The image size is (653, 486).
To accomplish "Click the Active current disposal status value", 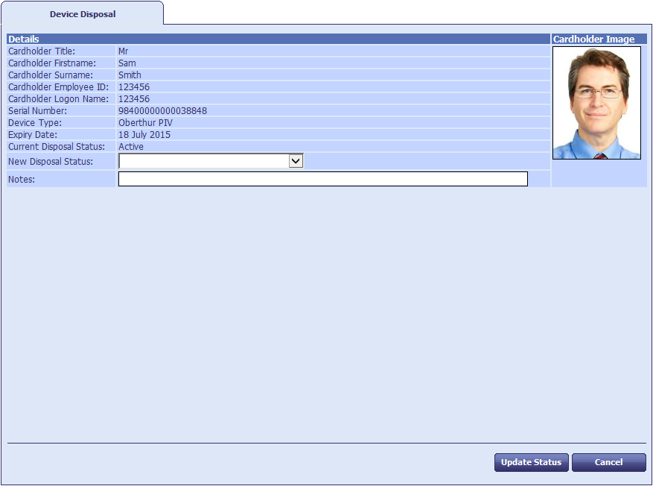I will 131,147.
